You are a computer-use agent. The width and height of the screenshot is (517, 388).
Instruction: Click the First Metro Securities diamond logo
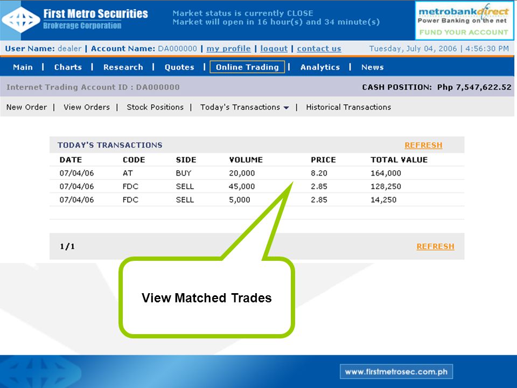[21, 19]
